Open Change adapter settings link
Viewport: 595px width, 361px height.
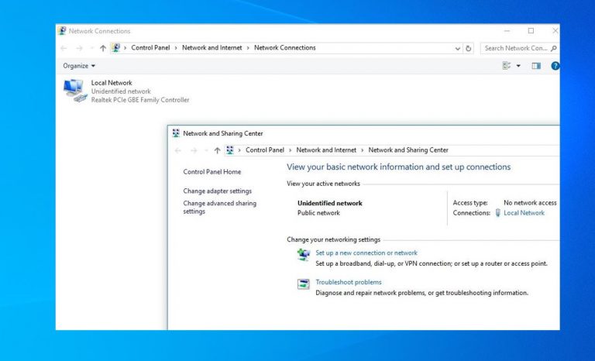(217, 191)
